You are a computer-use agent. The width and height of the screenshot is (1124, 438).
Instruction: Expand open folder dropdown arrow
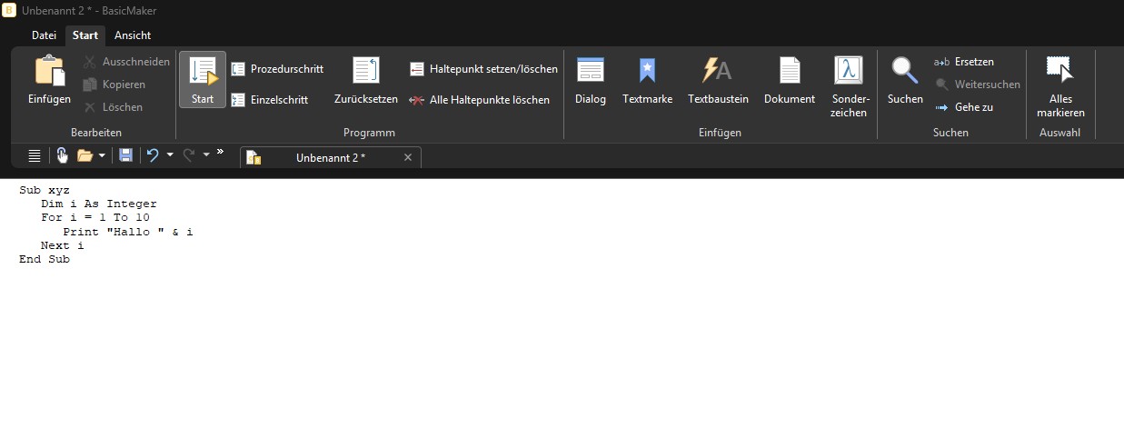point(102,155)
